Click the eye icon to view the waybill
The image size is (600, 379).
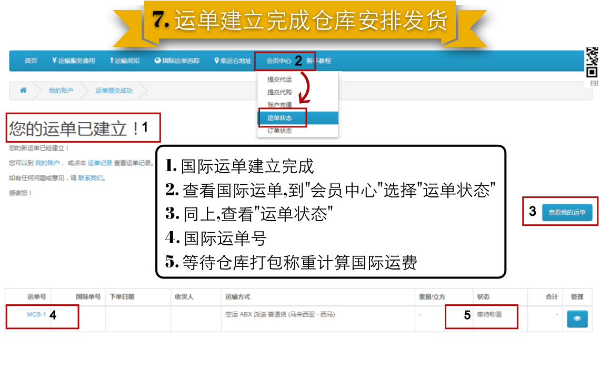577,318
